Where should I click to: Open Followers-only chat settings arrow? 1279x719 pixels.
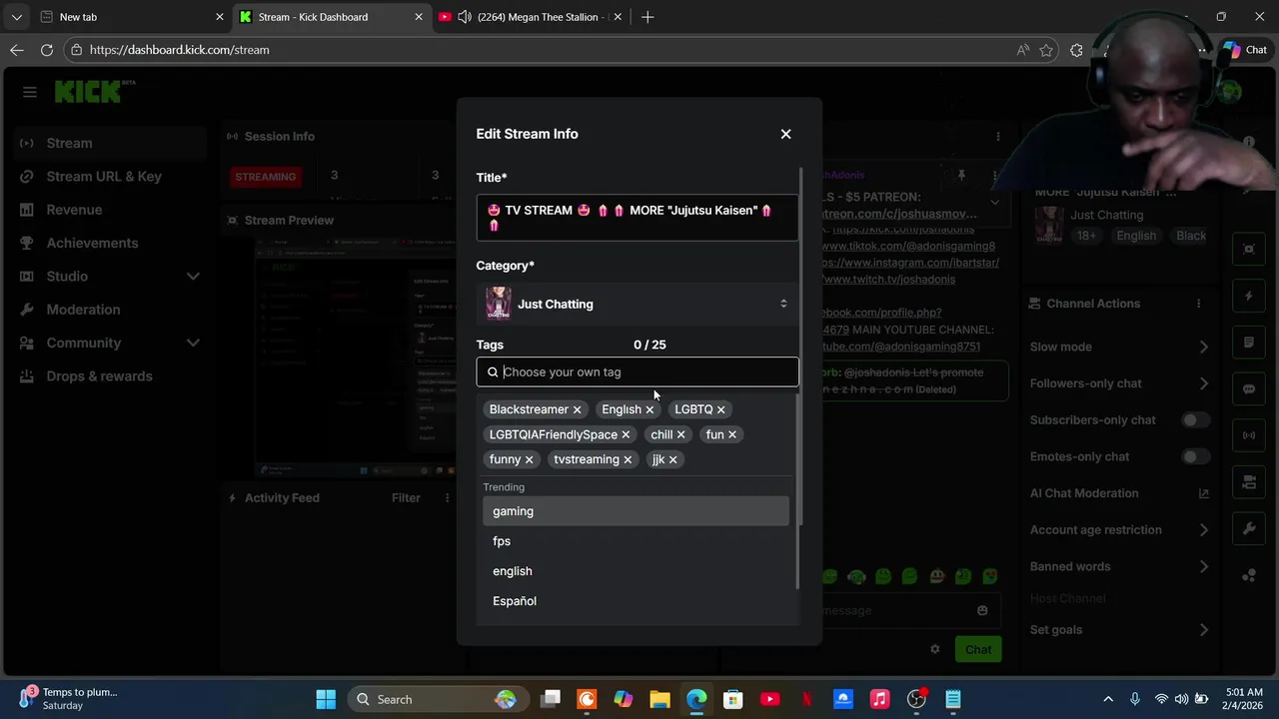pos(1203,383)
